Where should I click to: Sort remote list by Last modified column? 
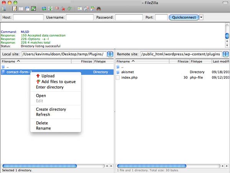tap(221, 61)
